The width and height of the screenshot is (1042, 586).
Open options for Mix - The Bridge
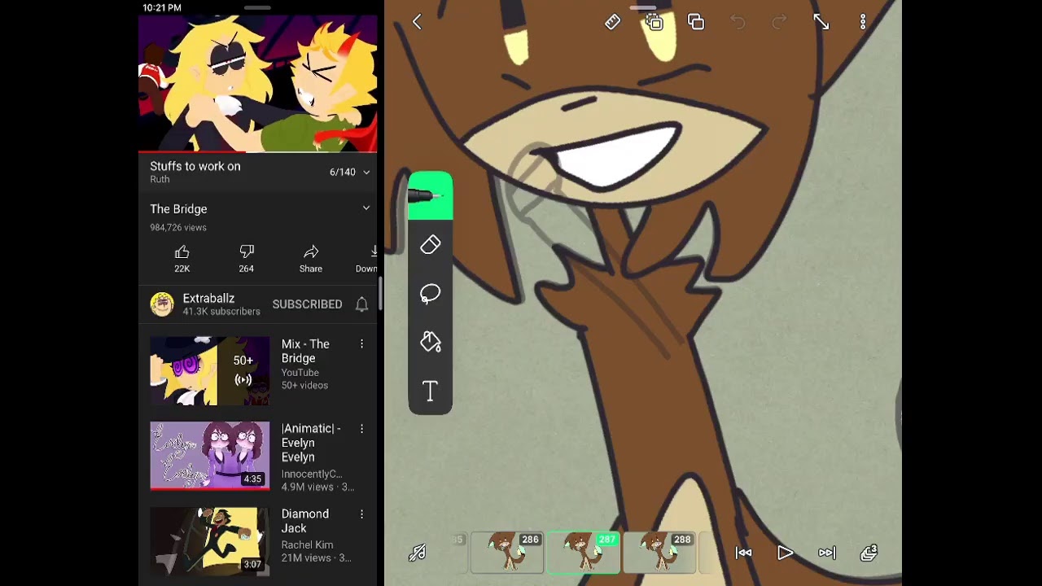coord(361,344)
